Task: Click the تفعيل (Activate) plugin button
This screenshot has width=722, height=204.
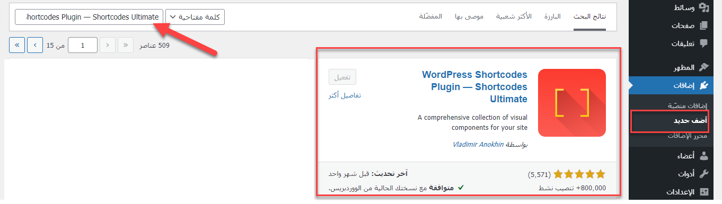Action: pyautogui.click(x=342, y=77)
